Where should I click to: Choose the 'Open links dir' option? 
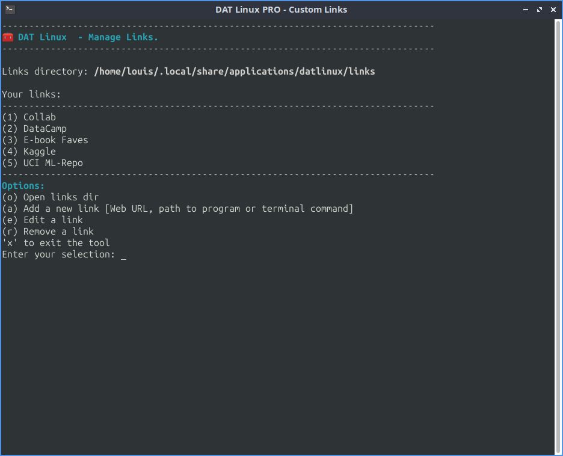coord(51,197)
